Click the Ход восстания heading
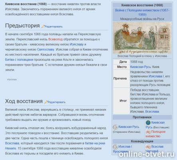The width and height of the screenshot is (177, 160). click(x=24, y=101)
